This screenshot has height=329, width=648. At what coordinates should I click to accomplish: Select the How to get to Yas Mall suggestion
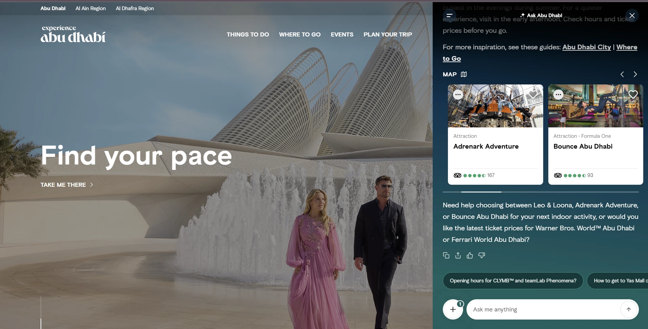click(x=618, y=281)
